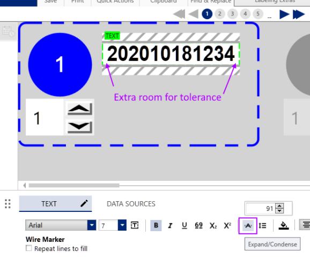Go to next label page

[284, 14]
